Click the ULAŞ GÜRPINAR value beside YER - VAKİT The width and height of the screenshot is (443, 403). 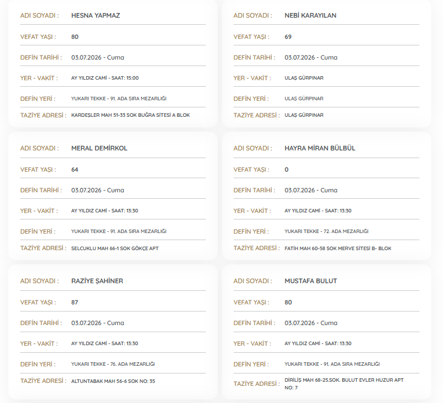tap(304, 78)
